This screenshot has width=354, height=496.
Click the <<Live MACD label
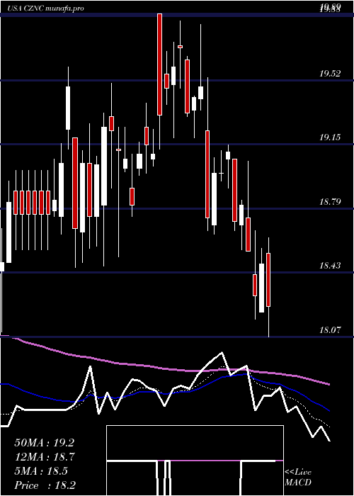tap(298, 478)
